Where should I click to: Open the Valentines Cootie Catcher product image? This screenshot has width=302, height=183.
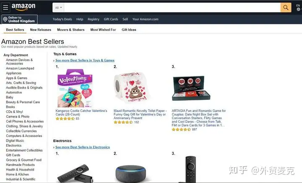[75, 88]
